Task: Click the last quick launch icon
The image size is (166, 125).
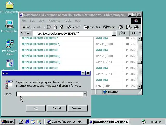Action: pyautogui.click(x=39, y=122)
